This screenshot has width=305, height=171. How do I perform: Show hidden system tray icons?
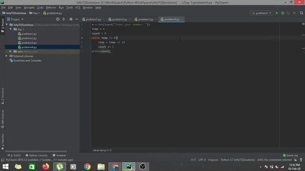point(261,167)
